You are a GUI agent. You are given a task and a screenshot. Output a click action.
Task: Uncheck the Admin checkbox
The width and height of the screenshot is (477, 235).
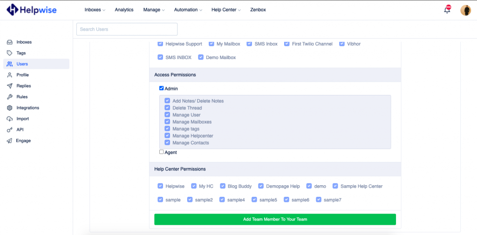162,88
